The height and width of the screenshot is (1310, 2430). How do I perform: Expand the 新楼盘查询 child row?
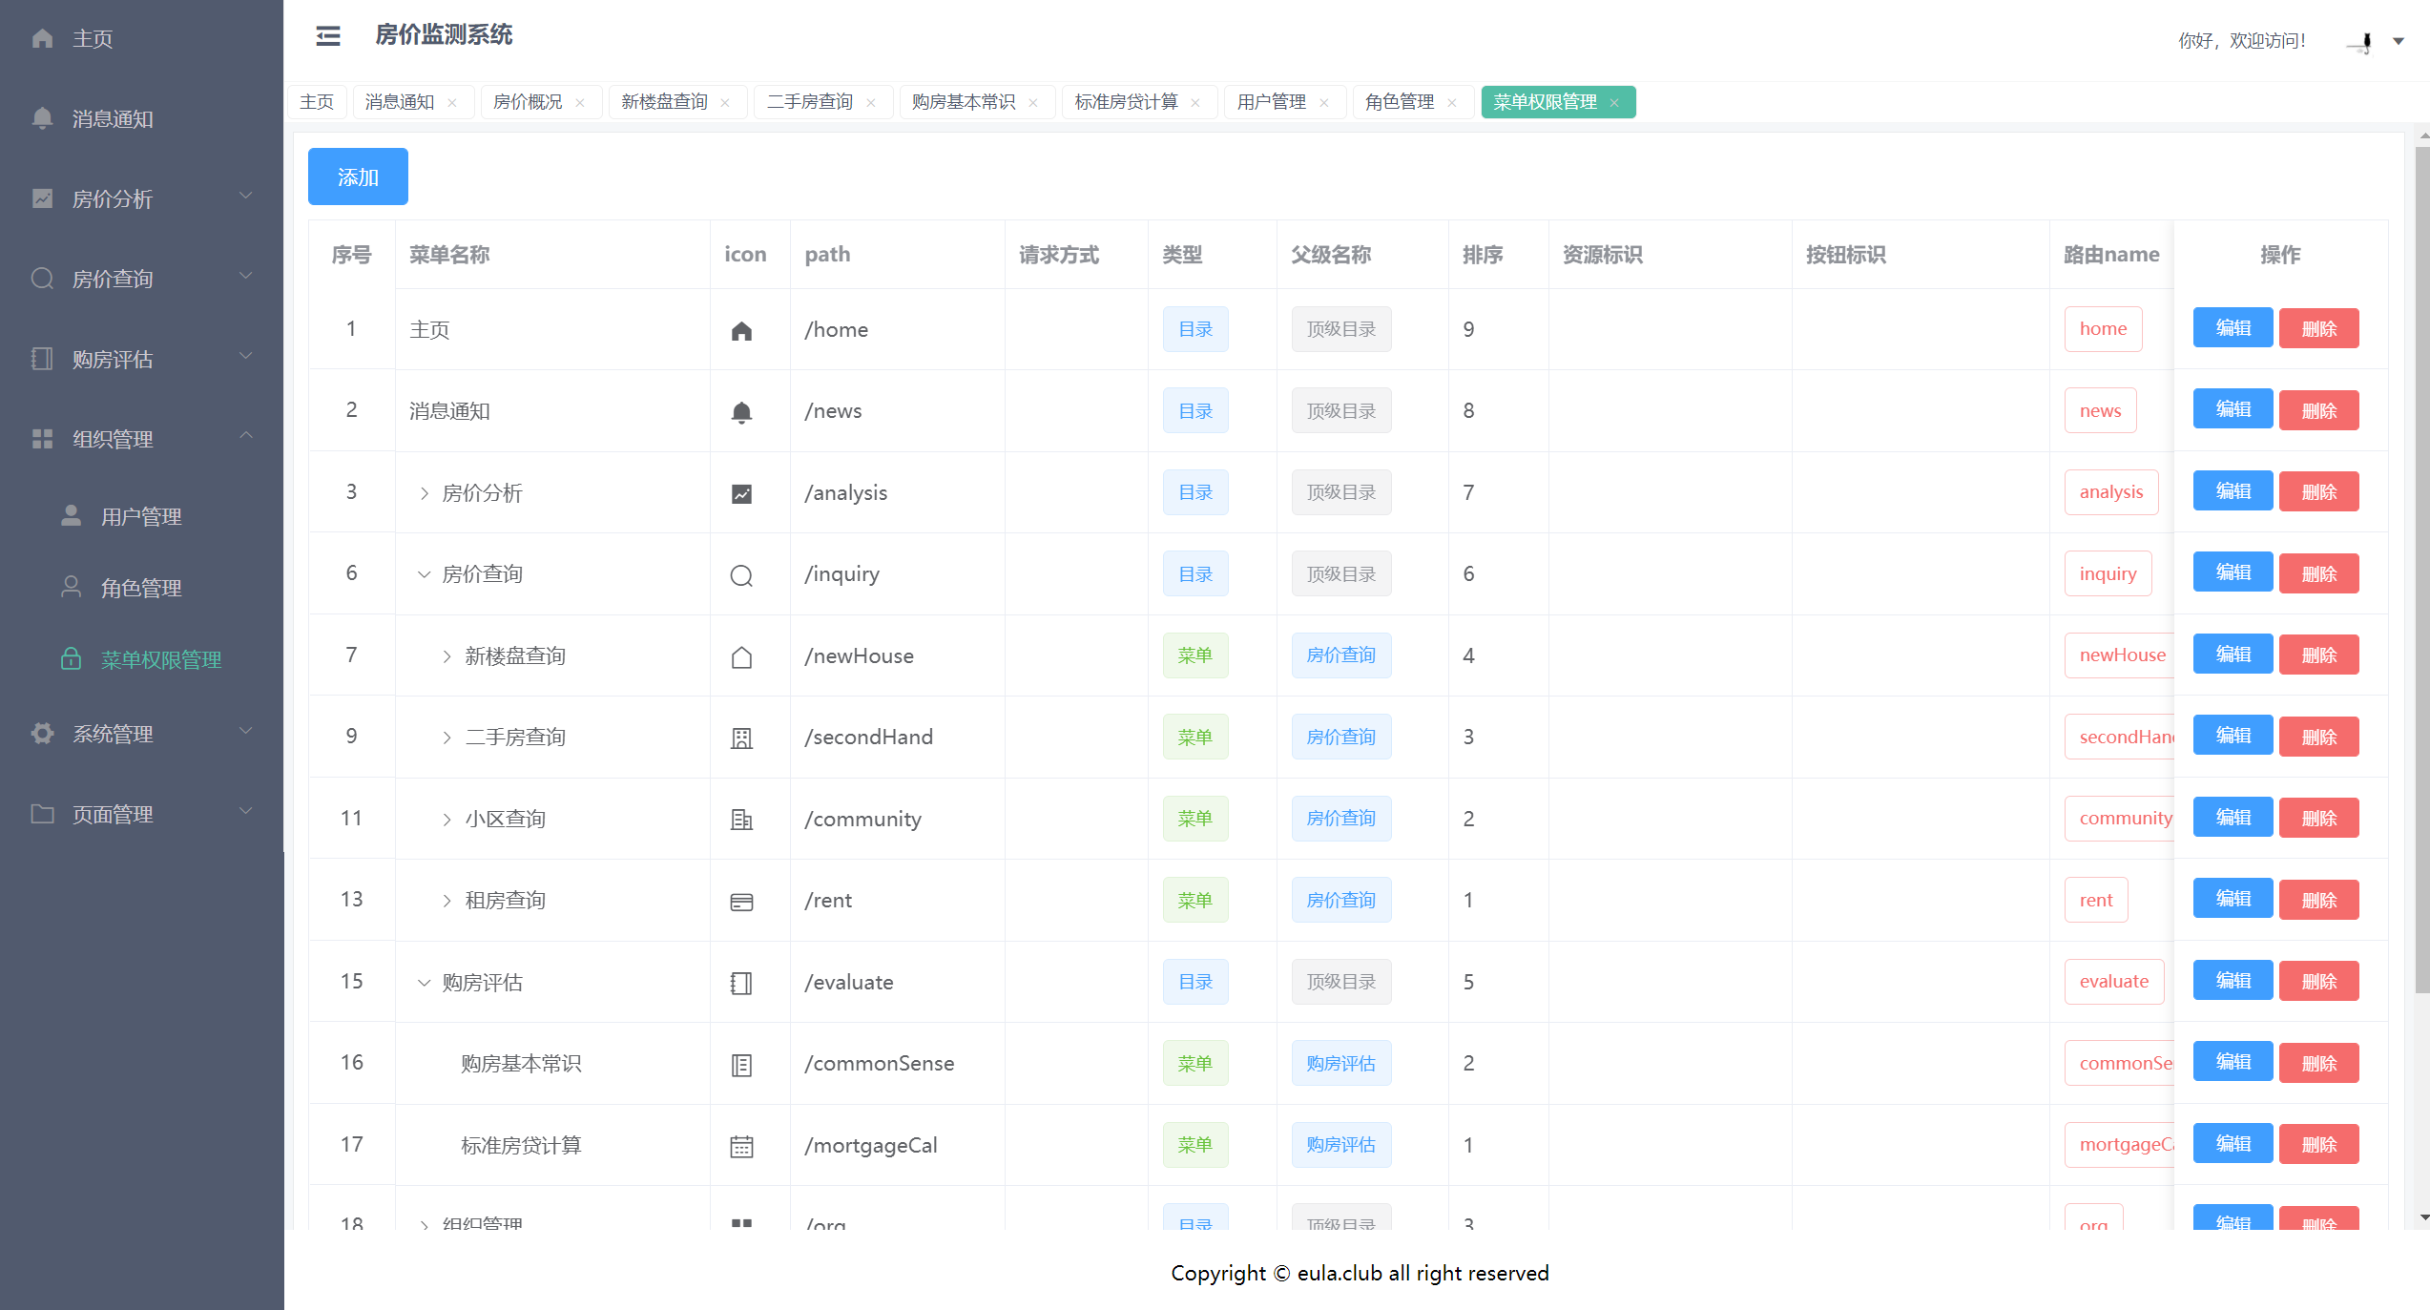click(447, 656)
